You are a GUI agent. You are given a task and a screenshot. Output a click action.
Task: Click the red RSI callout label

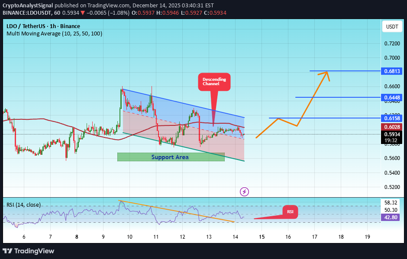point(290,211)
